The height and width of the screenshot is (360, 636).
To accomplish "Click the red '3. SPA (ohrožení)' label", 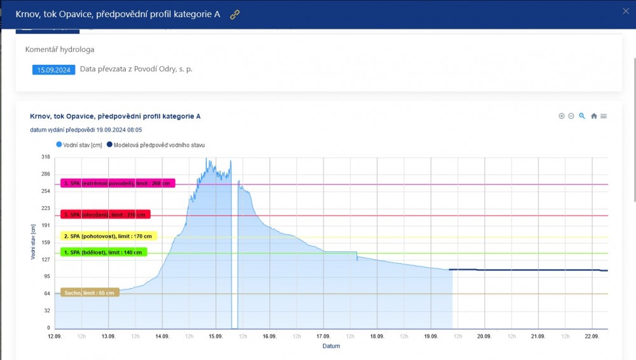I will point(105,215).
